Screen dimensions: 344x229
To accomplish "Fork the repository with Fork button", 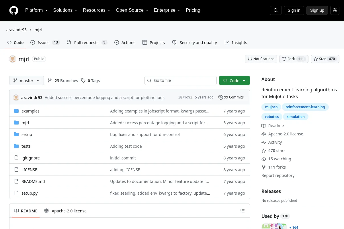I will tap(294, 59).
